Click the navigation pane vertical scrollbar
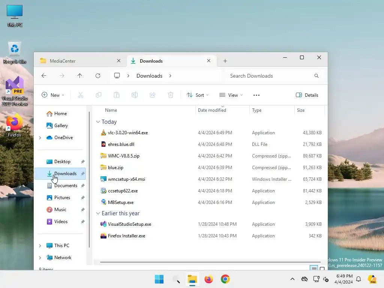The image size is (384, 288). tap(89, 180)
